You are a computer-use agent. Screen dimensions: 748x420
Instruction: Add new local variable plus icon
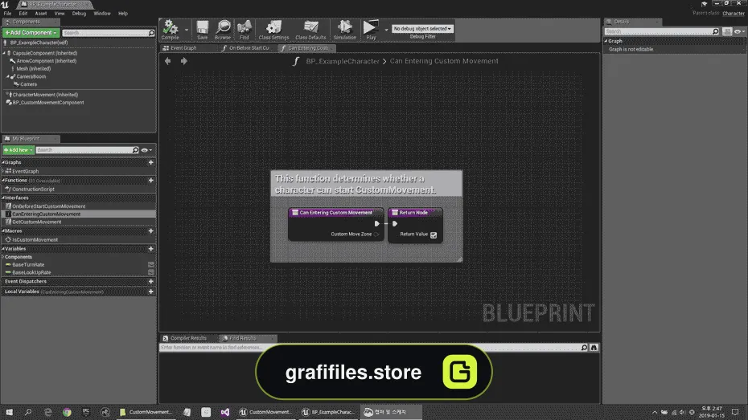click(150, 292)
